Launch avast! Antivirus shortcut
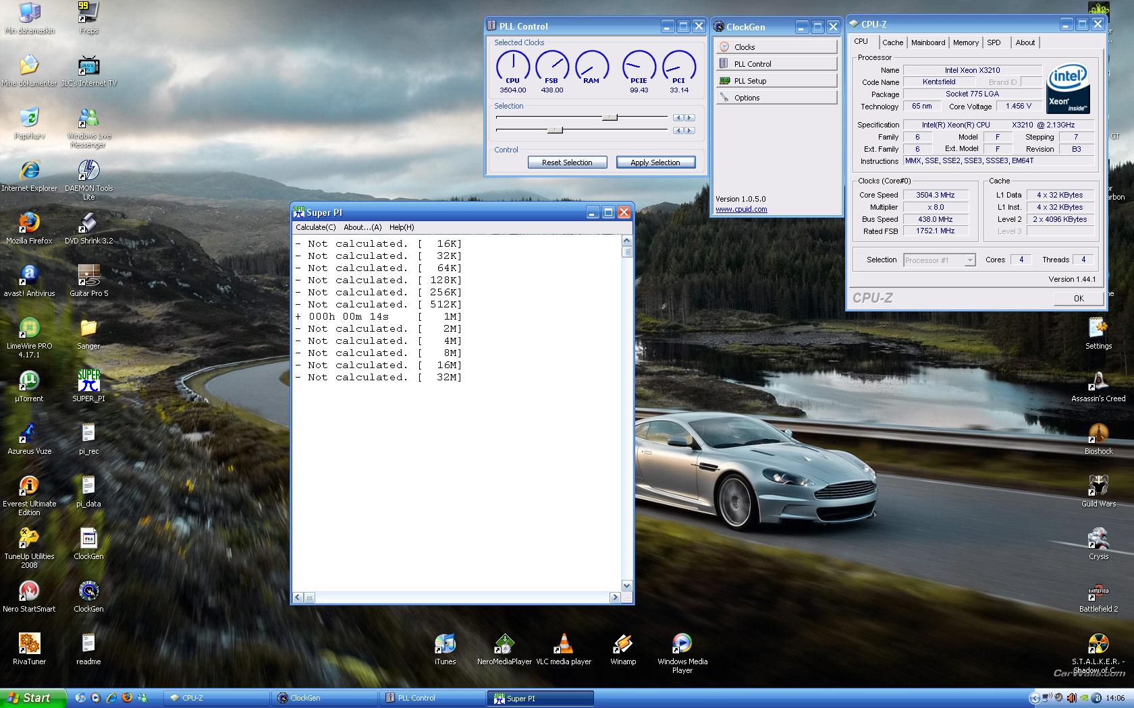The image size is (1134, 708). click(29, 281)
